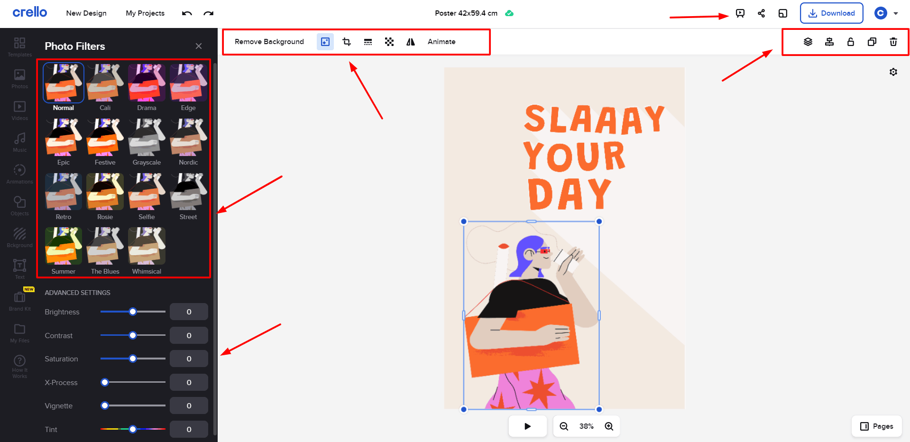Toggle the Photo Filters button in toolbar
Viewport: 910px width, 442px height.
pos(325,42)
